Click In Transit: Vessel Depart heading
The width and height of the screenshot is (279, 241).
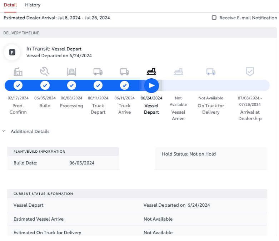click(x=54, y=49)
